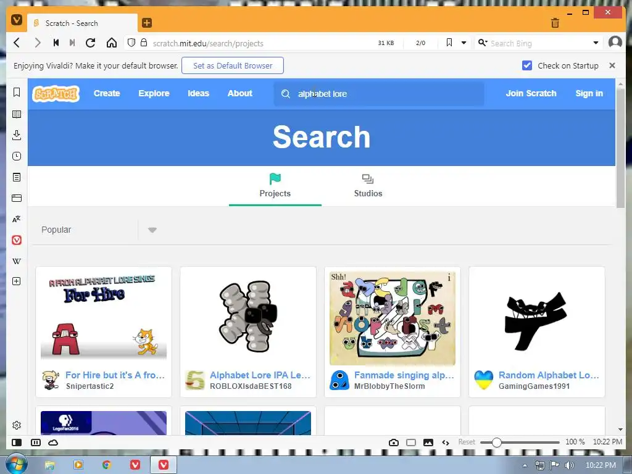Open sync cloud status icon
This screenshot has height=474, width=632.
pos(53,443)
